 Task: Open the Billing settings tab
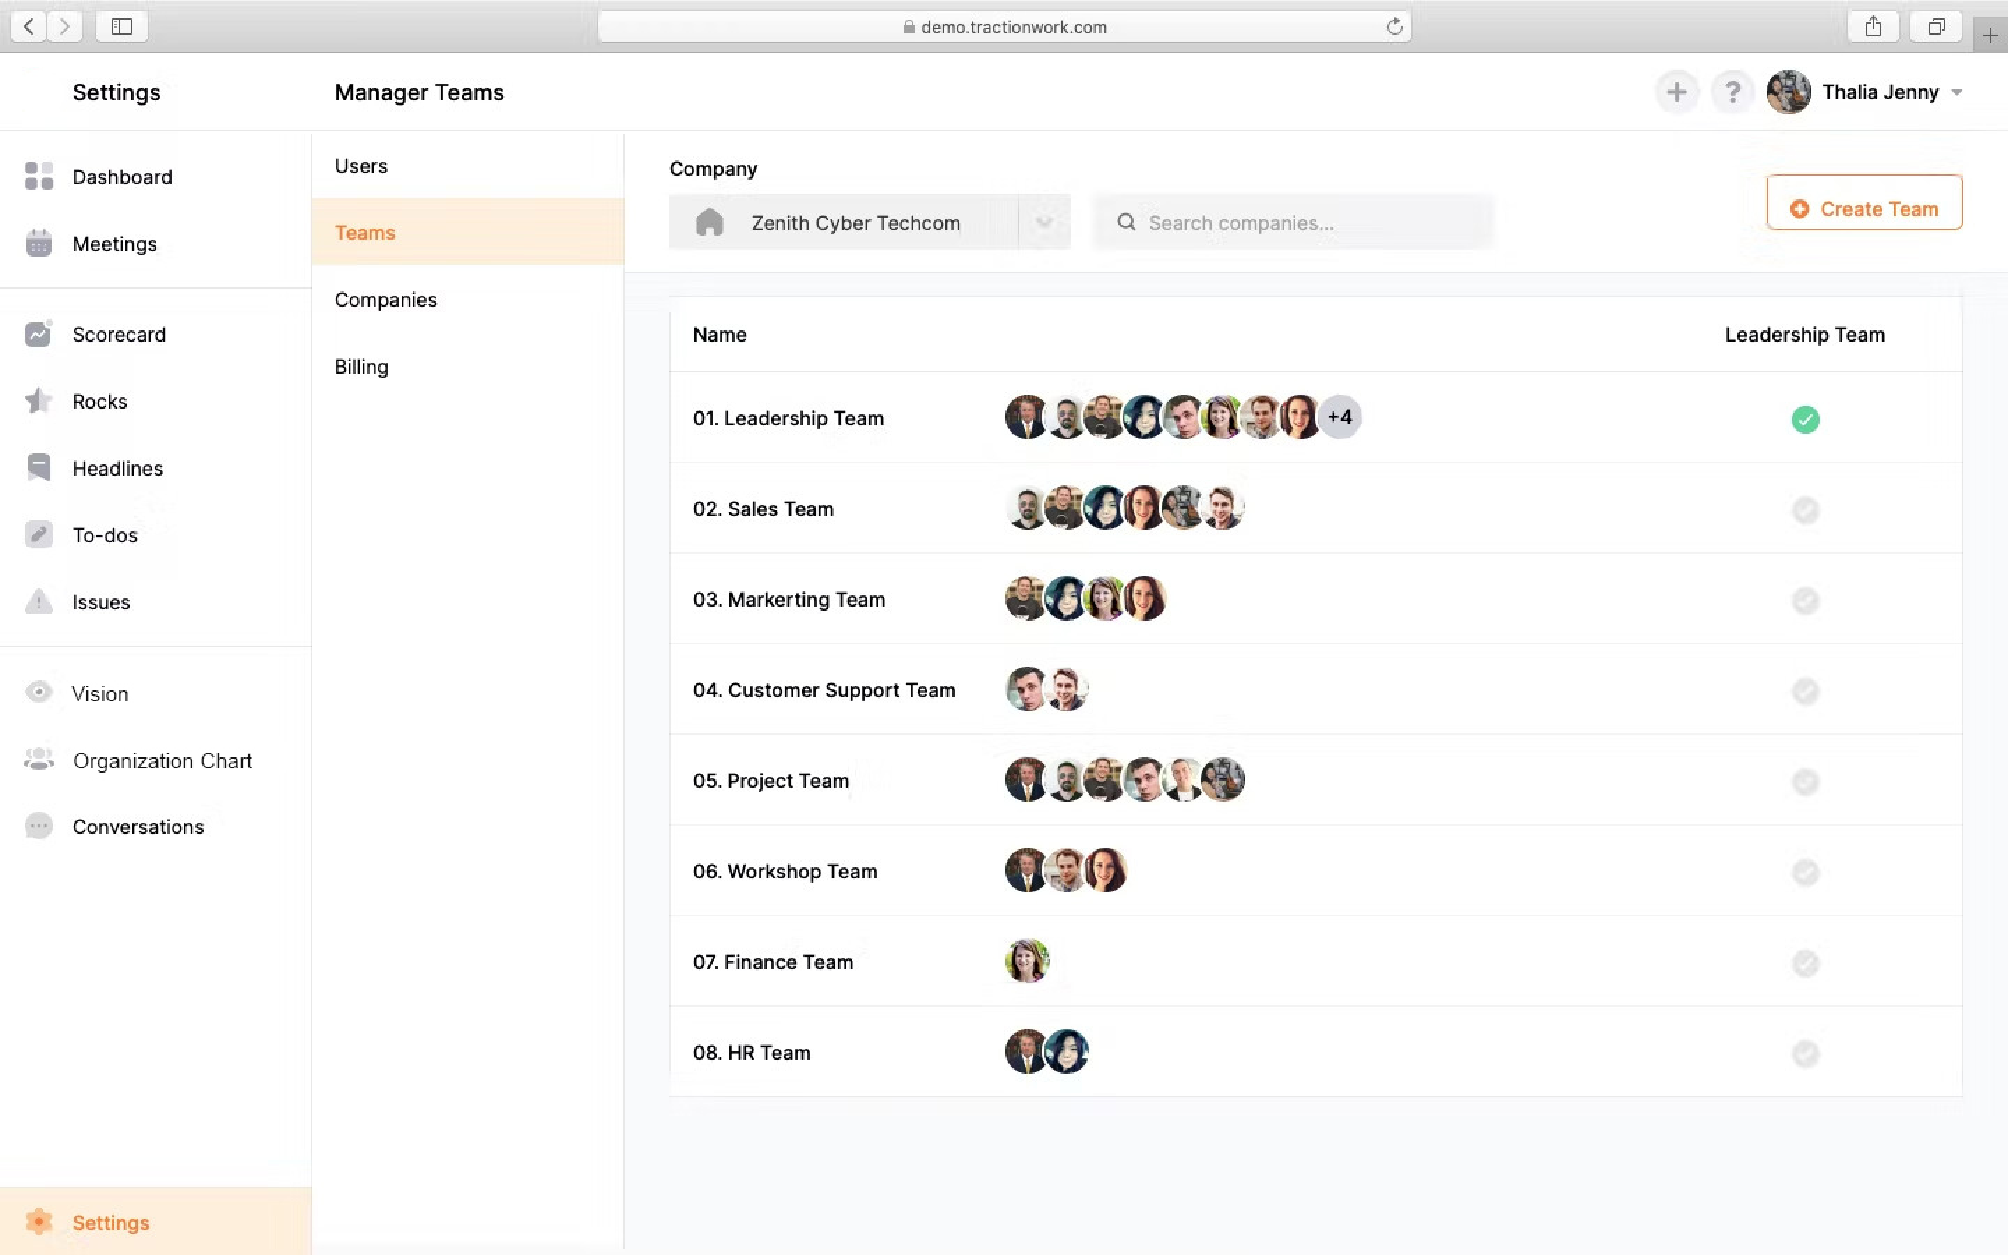pos(361,367)
